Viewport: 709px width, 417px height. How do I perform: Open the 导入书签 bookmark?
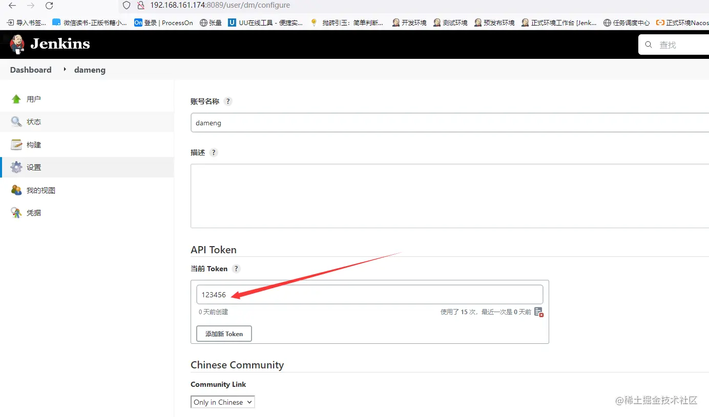coord(27,23)
